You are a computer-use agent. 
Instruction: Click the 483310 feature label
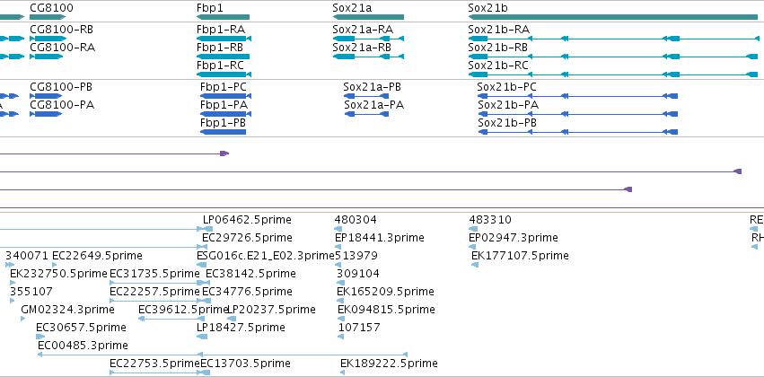tap(490, 220)
